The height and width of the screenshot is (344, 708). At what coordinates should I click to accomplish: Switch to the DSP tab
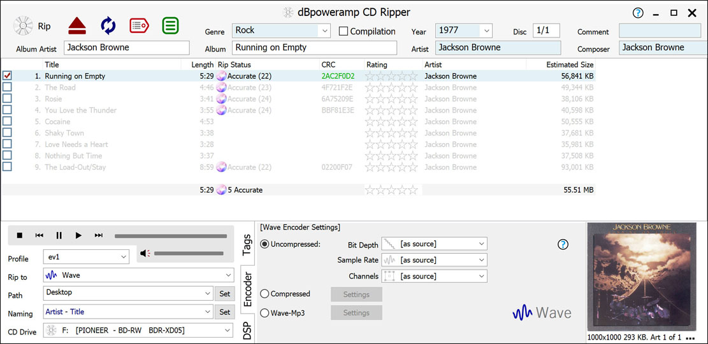tap(247, 329)
